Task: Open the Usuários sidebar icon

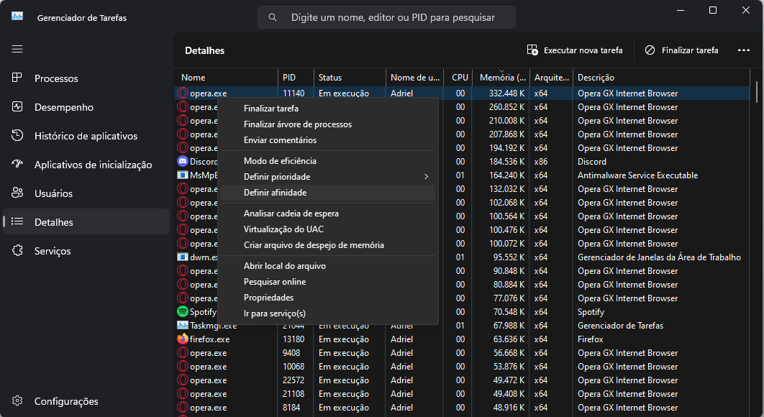Action: point(17,193)
